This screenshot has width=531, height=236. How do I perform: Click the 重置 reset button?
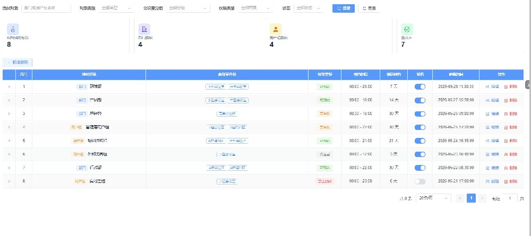tap(369, 8)
